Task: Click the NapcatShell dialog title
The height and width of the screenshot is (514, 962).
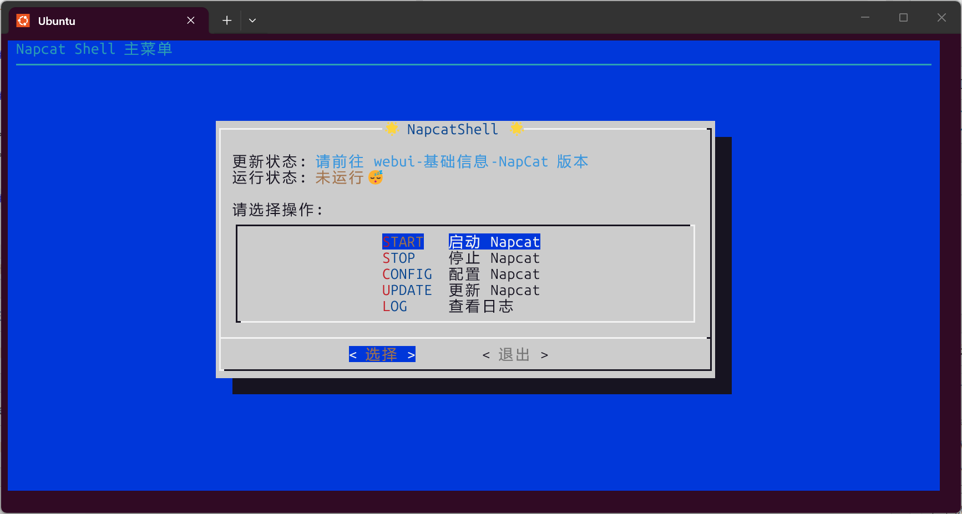Action: pos(453,129)
